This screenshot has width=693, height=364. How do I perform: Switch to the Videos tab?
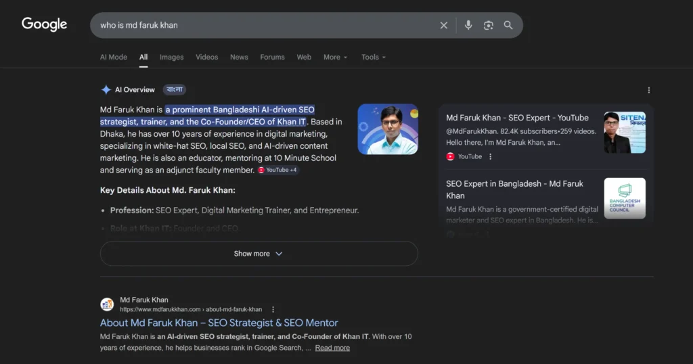click(x=207, y=57)
